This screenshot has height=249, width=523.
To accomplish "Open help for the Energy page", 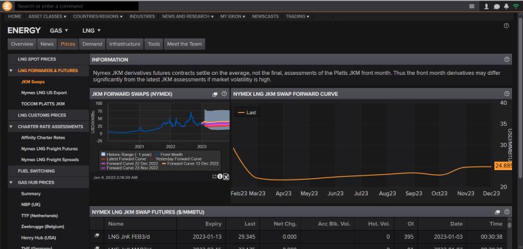I will click(507, 26).
